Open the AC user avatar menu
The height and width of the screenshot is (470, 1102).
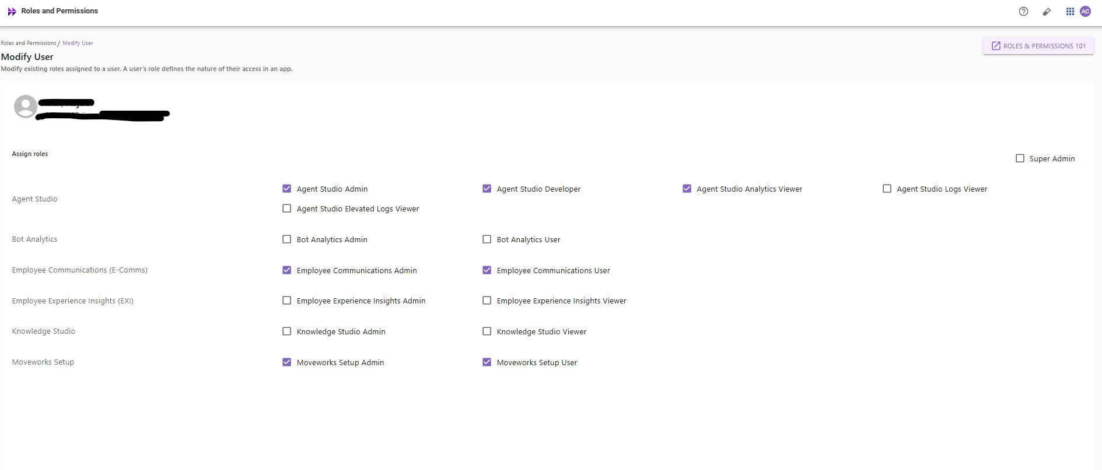(x=1085, y=11)
